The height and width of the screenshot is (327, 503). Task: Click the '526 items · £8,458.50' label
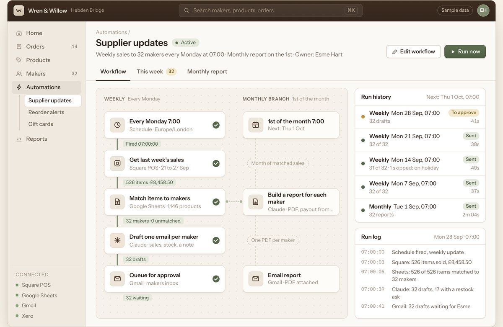[150, 183]
